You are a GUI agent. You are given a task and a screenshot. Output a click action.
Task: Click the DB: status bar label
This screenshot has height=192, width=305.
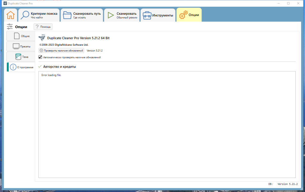[270, 184]
